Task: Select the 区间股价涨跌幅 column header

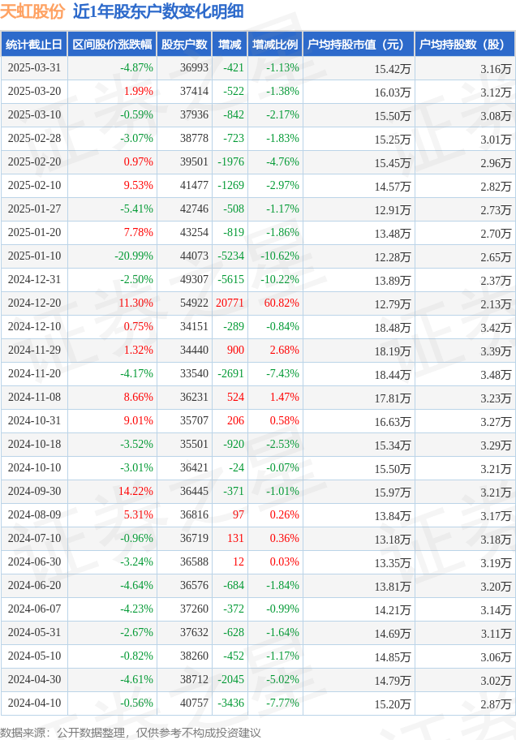Action: coord(112,45)
